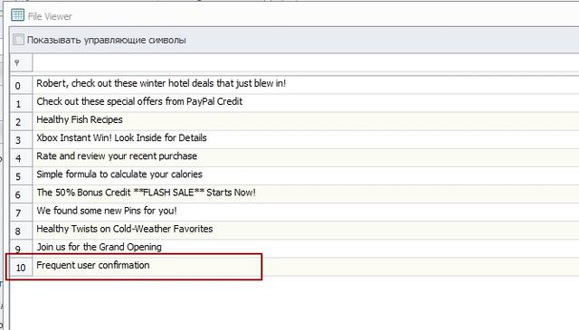The height and width of the screenshot is (330, 579).
Task: Select Join us for the Grand Opening
Action: tap(306, 248)
